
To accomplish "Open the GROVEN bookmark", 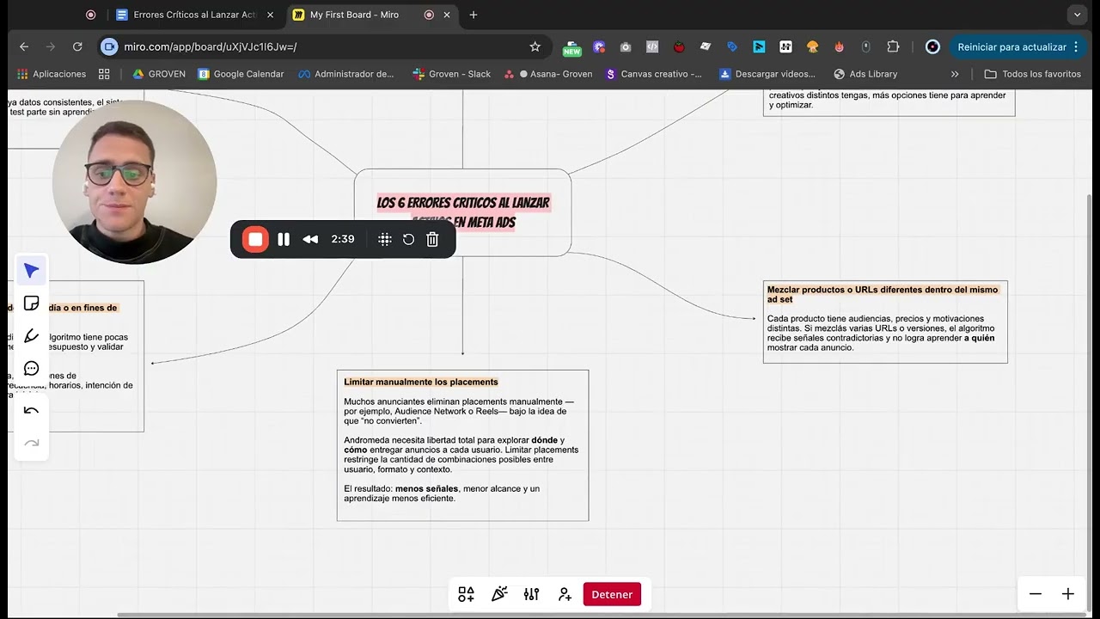I will 159,74.
